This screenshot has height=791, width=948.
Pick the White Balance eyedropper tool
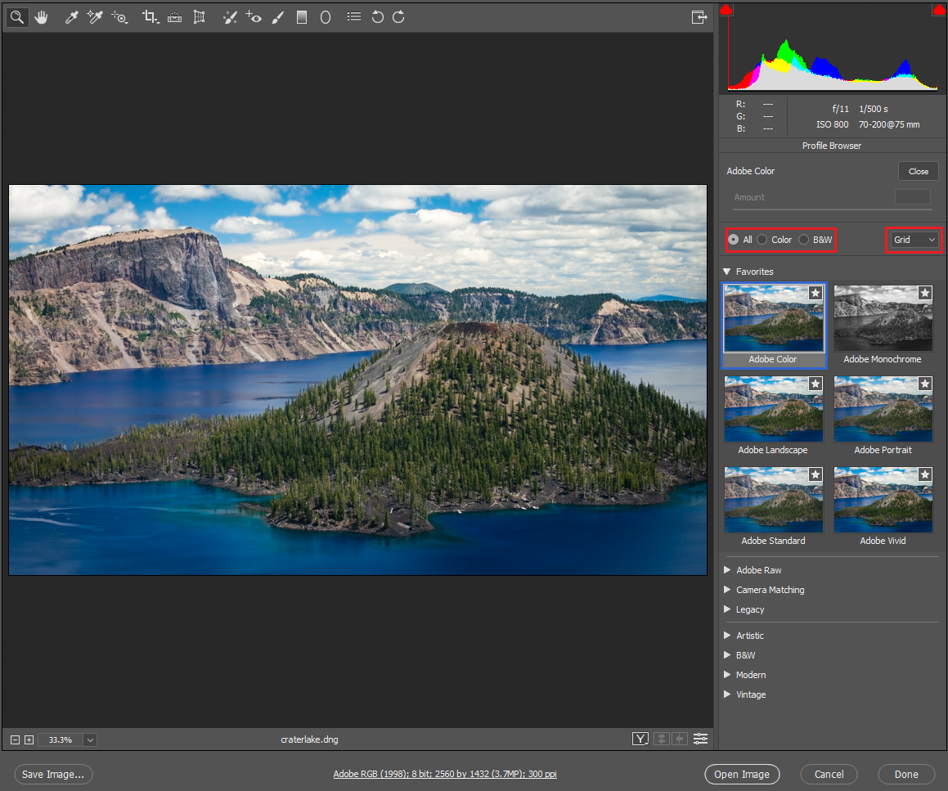click(x=71, y=16)
